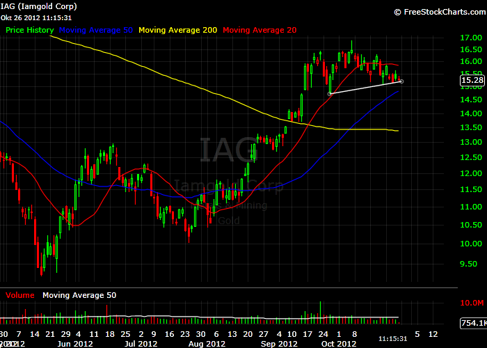Click the Sep 2012 date axis label
This screenshot has height=348, width=487.
point(279,344)
